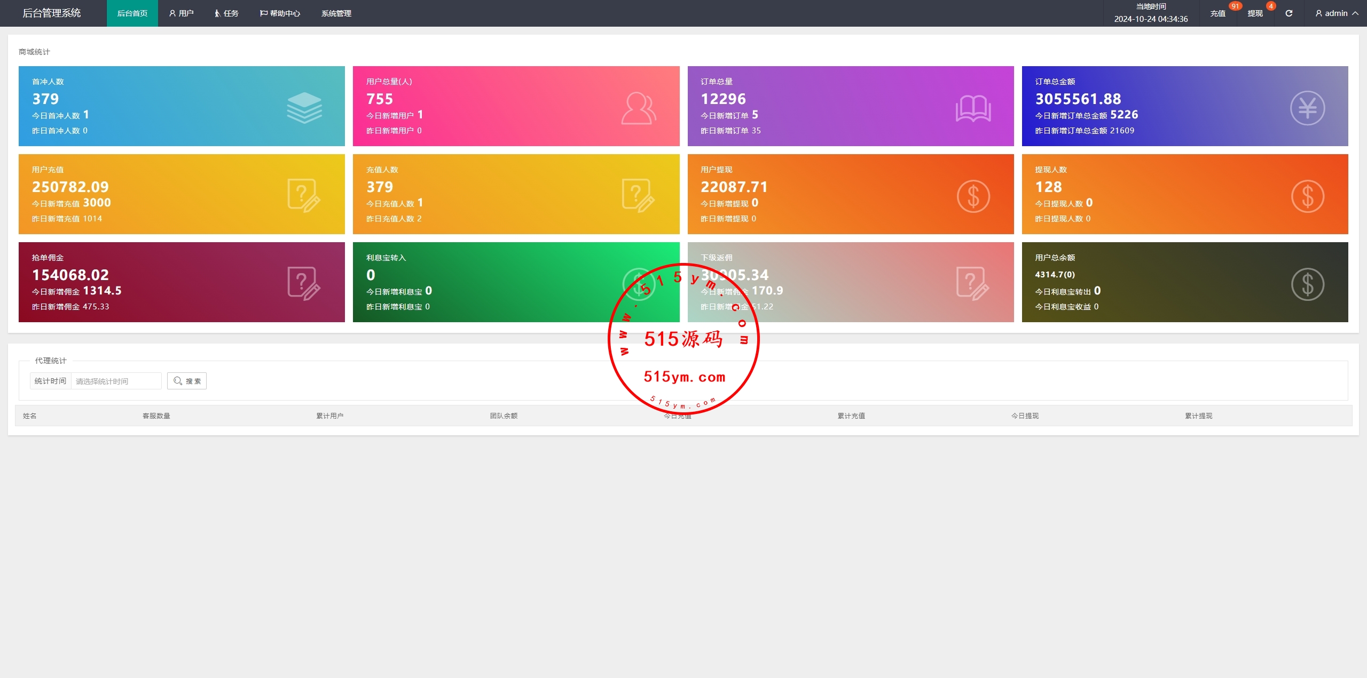Screen dimensions: 1367x678
Task: Click the dollar icon in 提现人数 card
Action: click(1307, 196)
